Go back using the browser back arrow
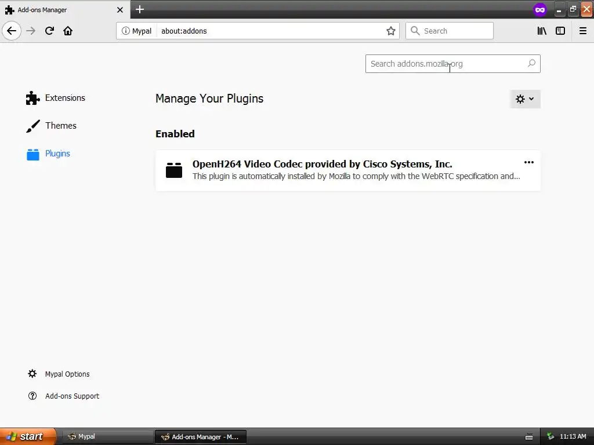Screen dimensions: 594x445 point(12,31)
